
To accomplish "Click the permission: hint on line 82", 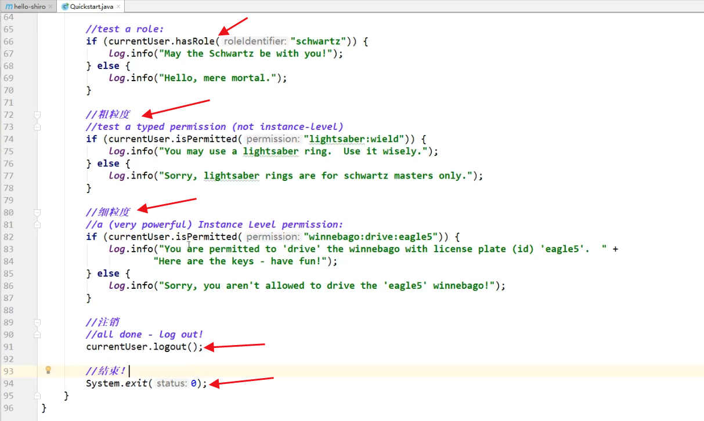I will pos(272,237).
